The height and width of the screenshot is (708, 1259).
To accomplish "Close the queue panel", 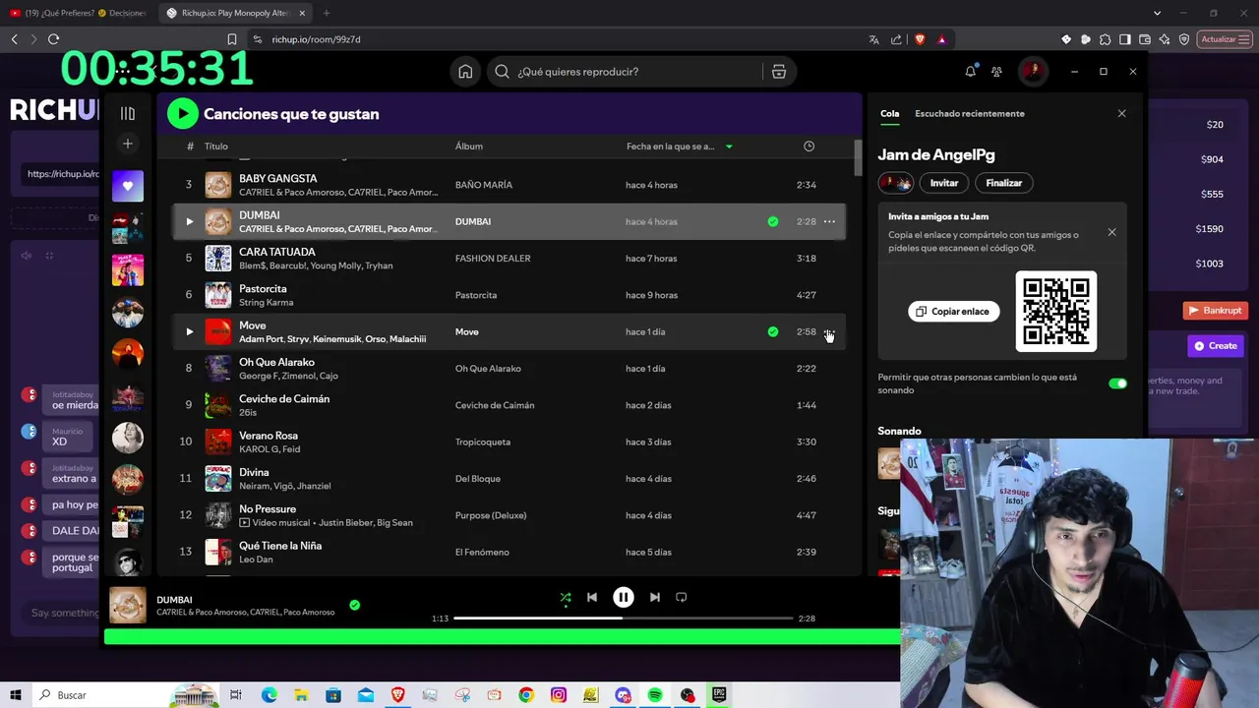I will point(1121,113).
